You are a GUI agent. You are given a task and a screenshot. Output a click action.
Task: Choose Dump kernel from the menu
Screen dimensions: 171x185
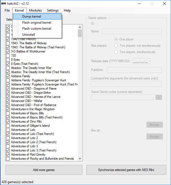37,16
